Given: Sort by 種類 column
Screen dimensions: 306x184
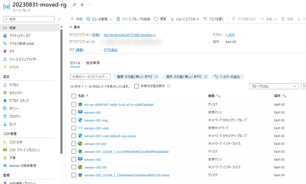Looking at the screenshot, I should [214, 96].
